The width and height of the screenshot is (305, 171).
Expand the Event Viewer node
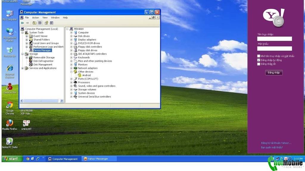pos(27,36)
